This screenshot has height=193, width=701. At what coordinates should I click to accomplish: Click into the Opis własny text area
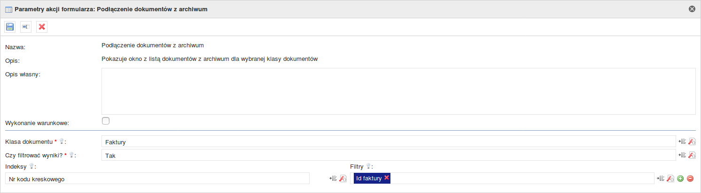point(398,91)
